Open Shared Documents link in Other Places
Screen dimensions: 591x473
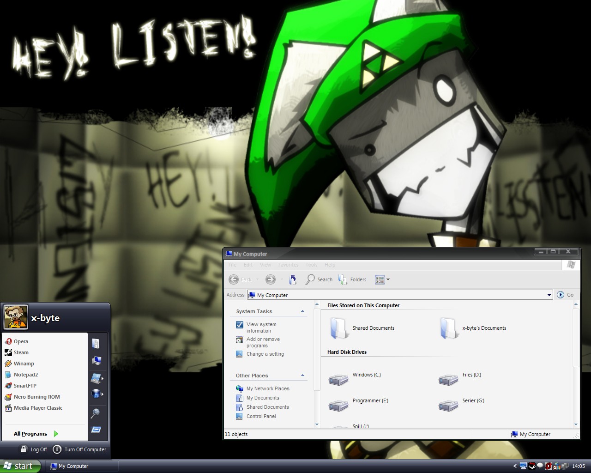(267, 407)
